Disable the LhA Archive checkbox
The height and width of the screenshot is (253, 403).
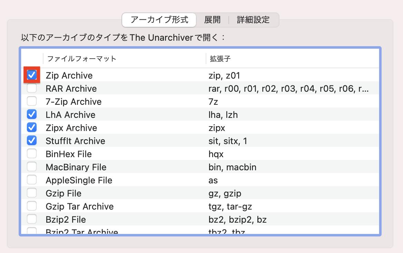[32, 114]
